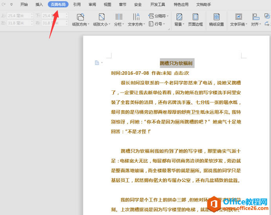Click the line starting 很长时间没联系的
Screen dimensions: 271x215
[x=181, y=83]
